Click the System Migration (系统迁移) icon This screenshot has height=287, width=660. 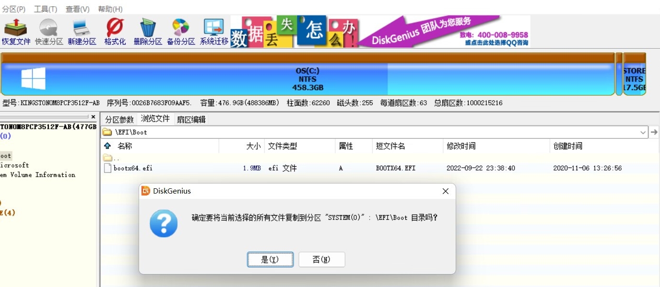(x=214, y=32)
